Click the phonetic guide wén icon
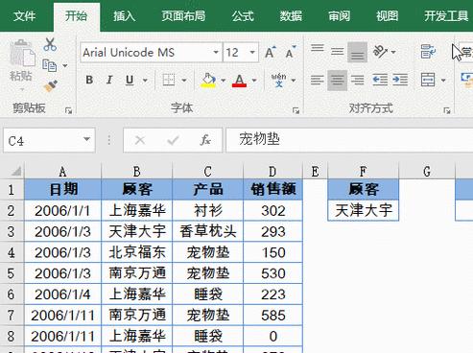The height and width of the screenshot is (353, 473). point(279,80)
